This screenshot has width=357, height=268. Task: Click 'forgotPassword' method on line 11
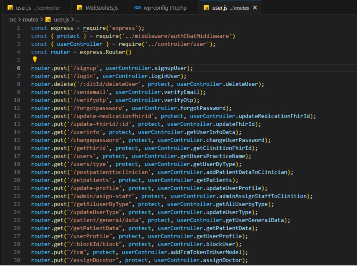[203, 108]
